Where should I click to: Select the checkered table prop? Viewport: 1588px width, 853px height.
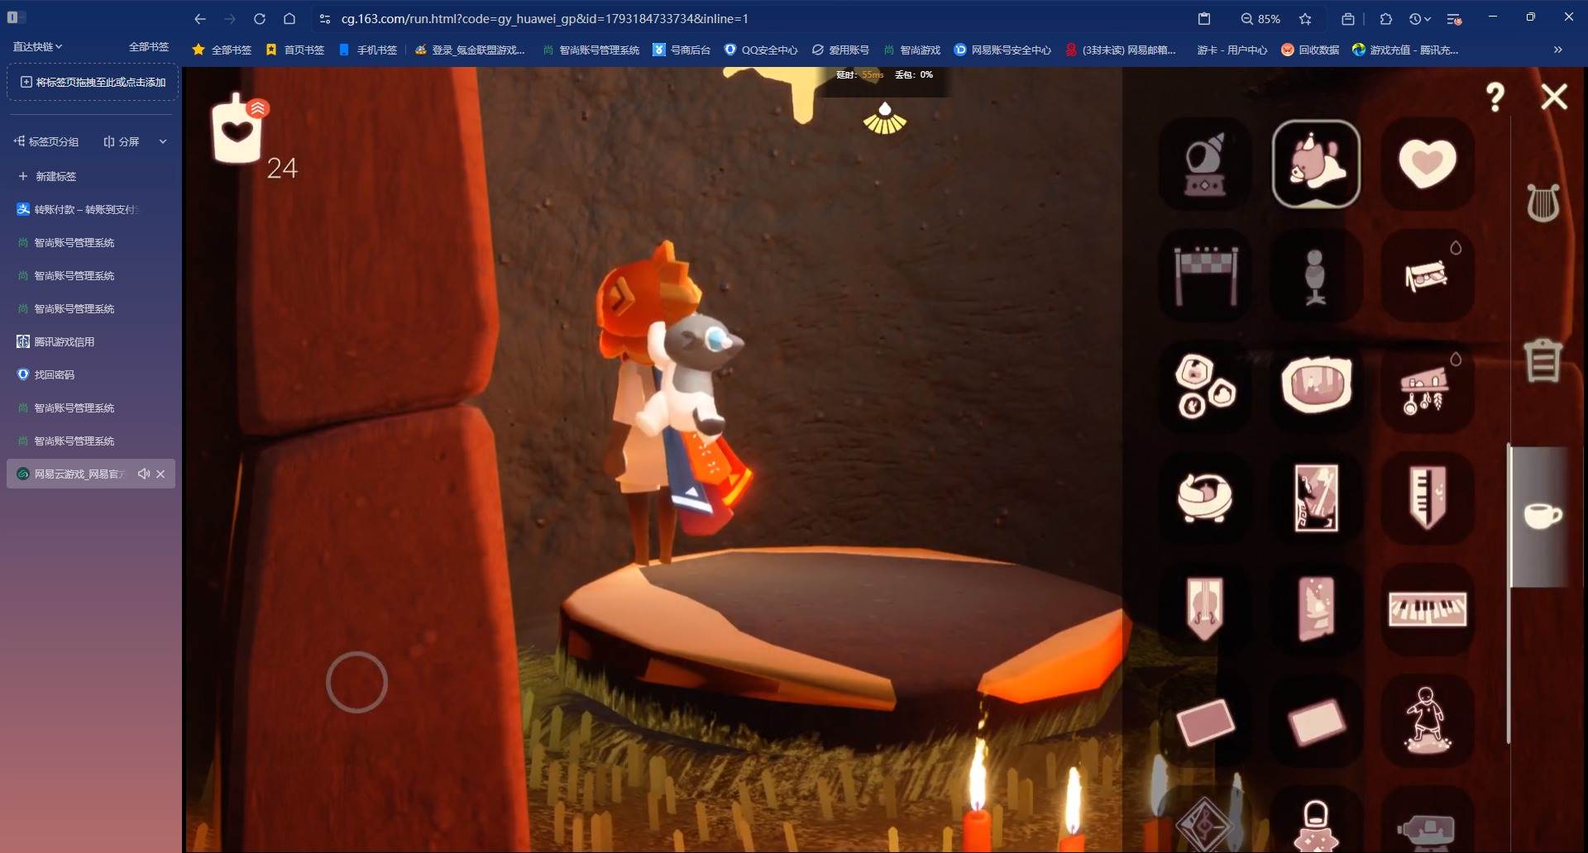coord(1205,275)
